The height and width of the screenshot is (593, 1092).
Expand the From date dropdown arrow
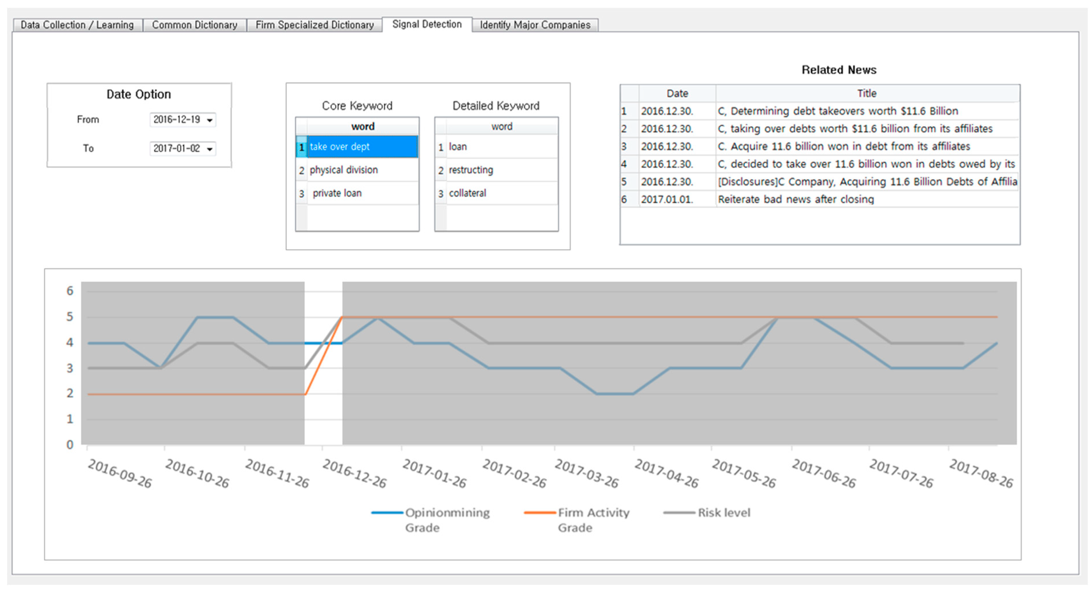click(209, 120)
